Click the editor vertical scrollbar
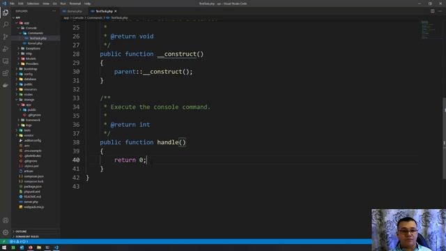446x251 pixels. click(x=444, y=138)
